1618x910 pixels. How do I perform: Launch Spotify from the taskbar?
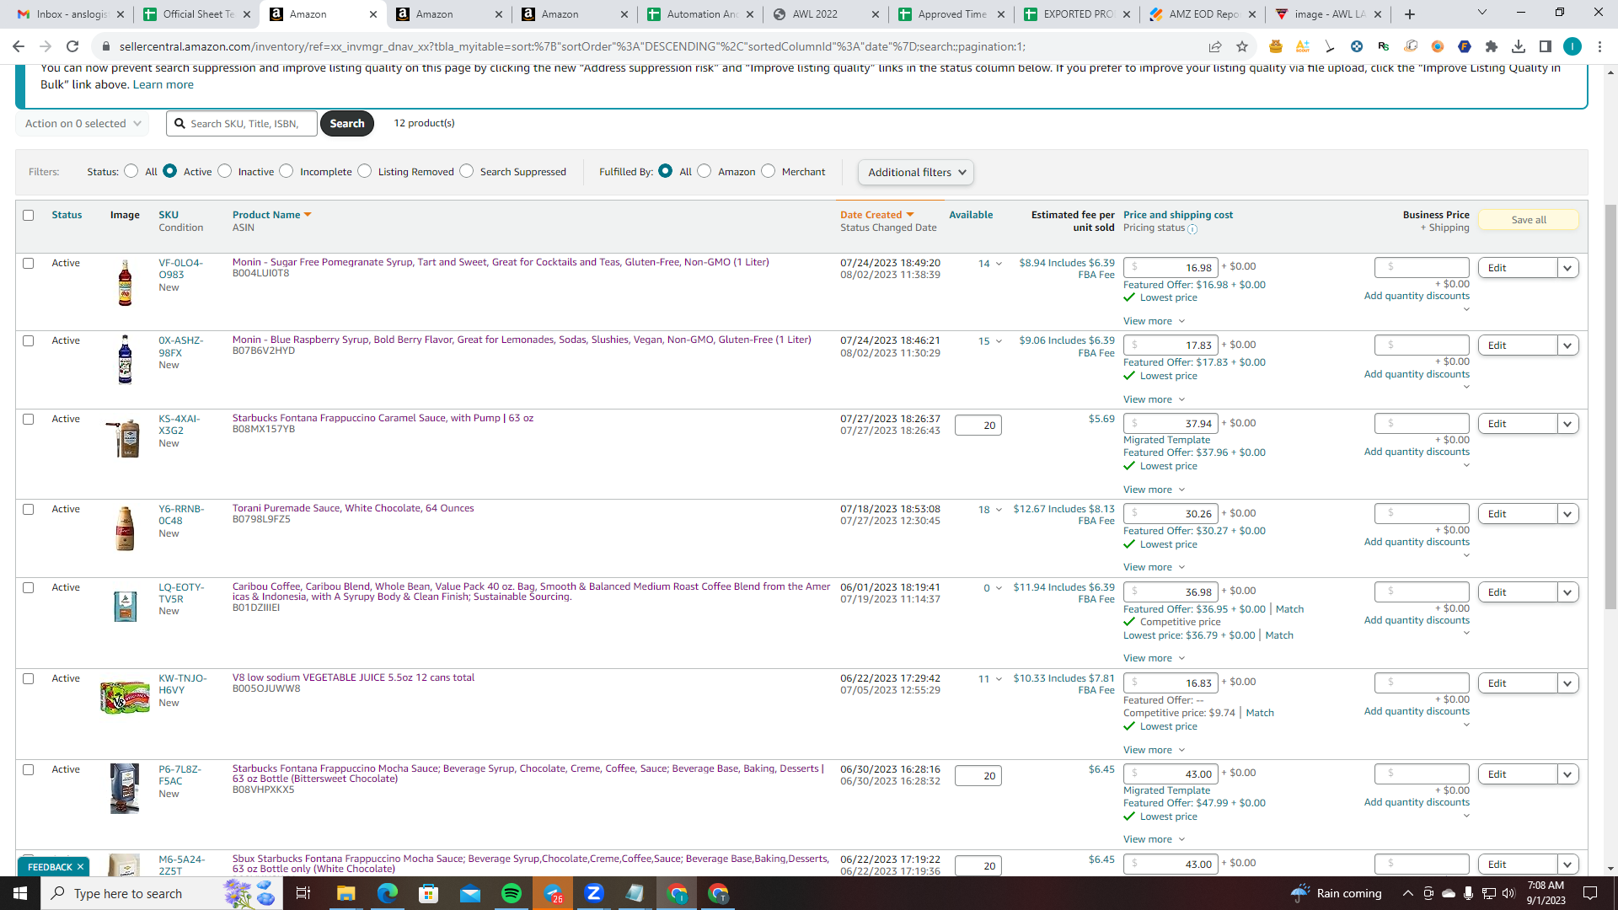(x=512, y=893)
